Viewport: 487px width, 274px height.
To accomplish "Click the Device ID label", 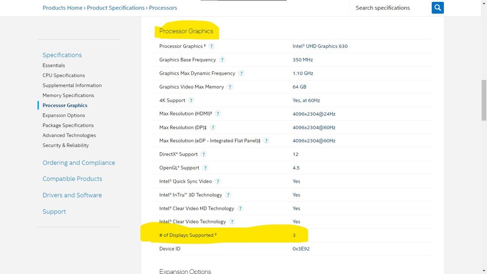I will [x=170, y=249].
